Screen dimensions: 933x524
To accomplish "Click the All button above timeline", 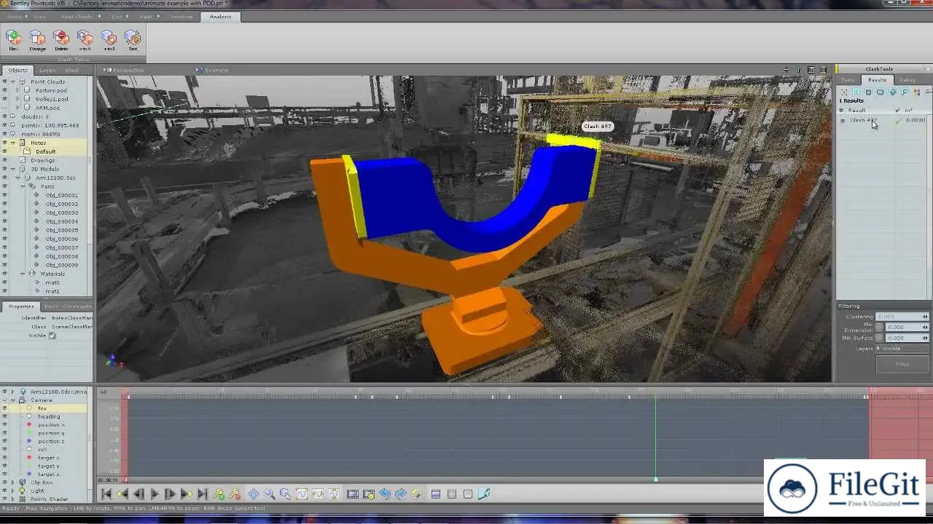I will tap(104, 392).
